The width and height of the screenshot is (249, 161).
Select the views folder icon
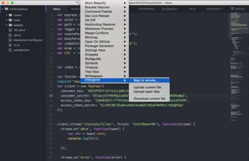[x=10, y=20]
